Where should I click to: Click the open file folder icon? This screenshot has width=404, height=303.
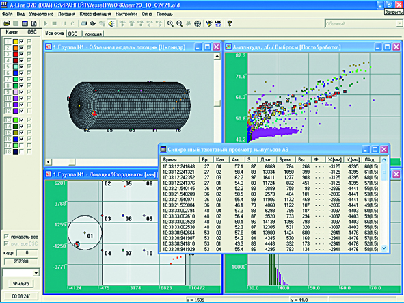[x=7, y=23]
